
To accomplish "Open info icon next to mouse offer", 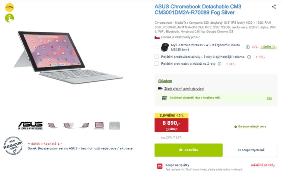I will coord(248,47).
